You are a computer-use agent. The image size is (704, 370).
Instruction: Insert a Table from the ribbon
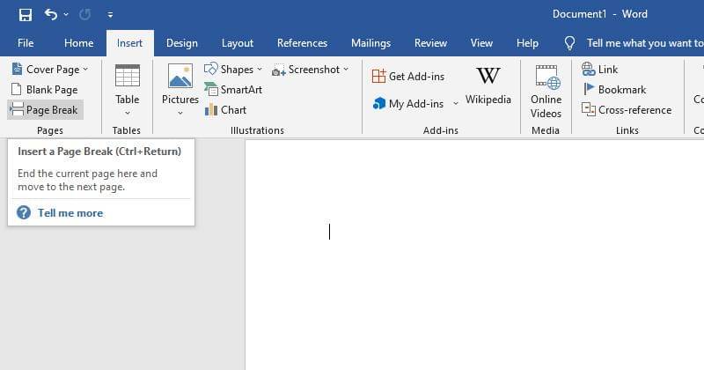(128, 90)
